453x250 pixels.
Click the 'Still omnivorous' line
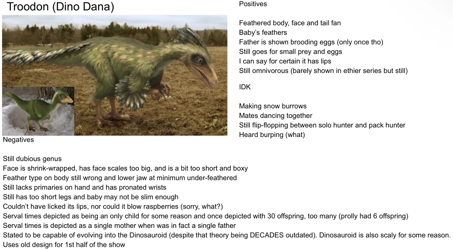click(323, 71)
